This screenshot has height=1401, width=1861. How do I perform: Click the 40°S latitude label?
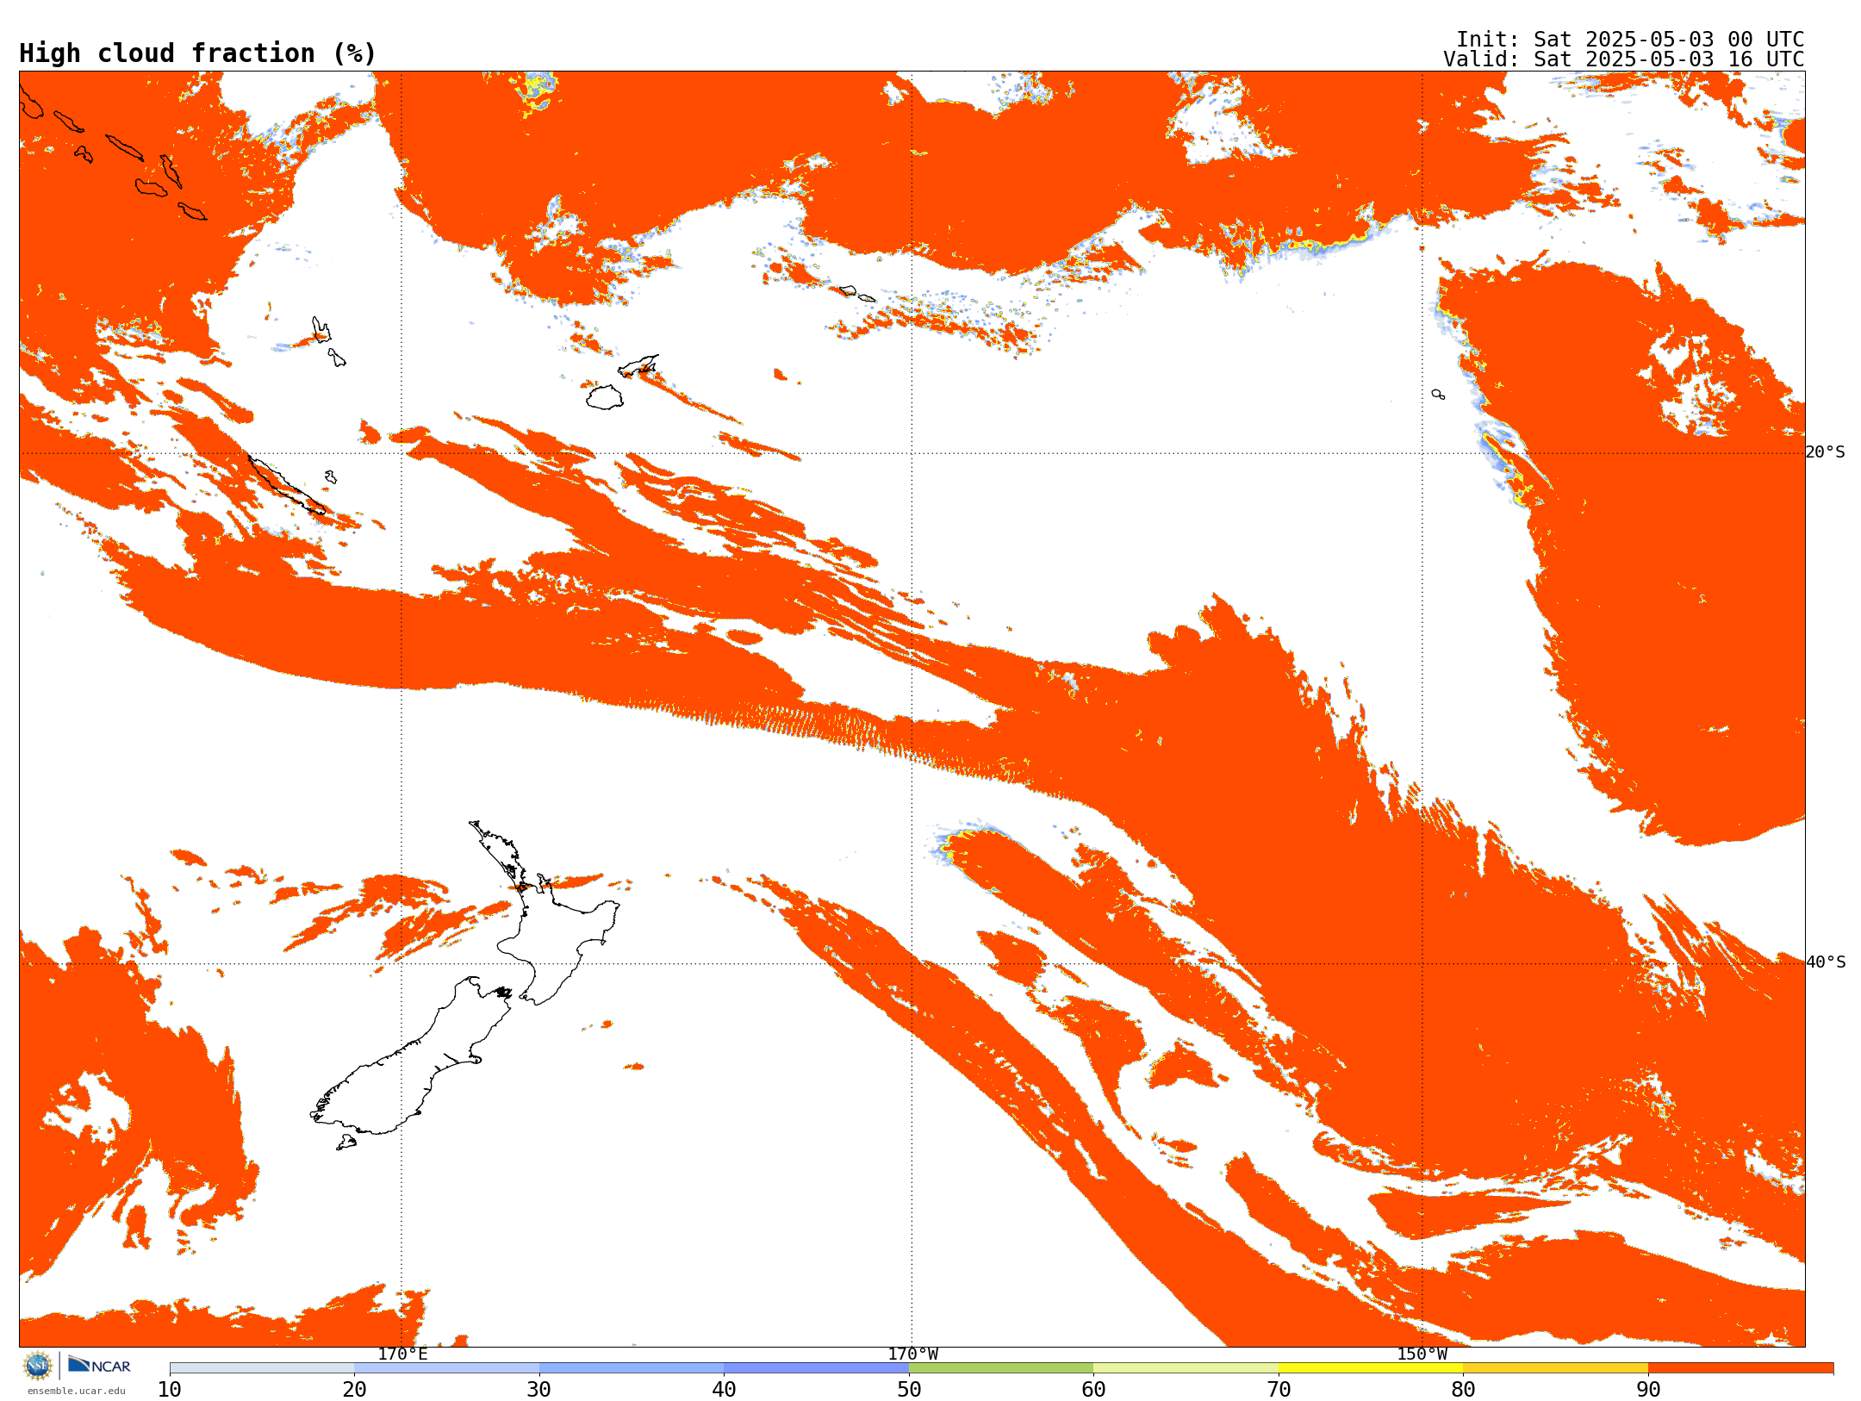click(1825, 962)
